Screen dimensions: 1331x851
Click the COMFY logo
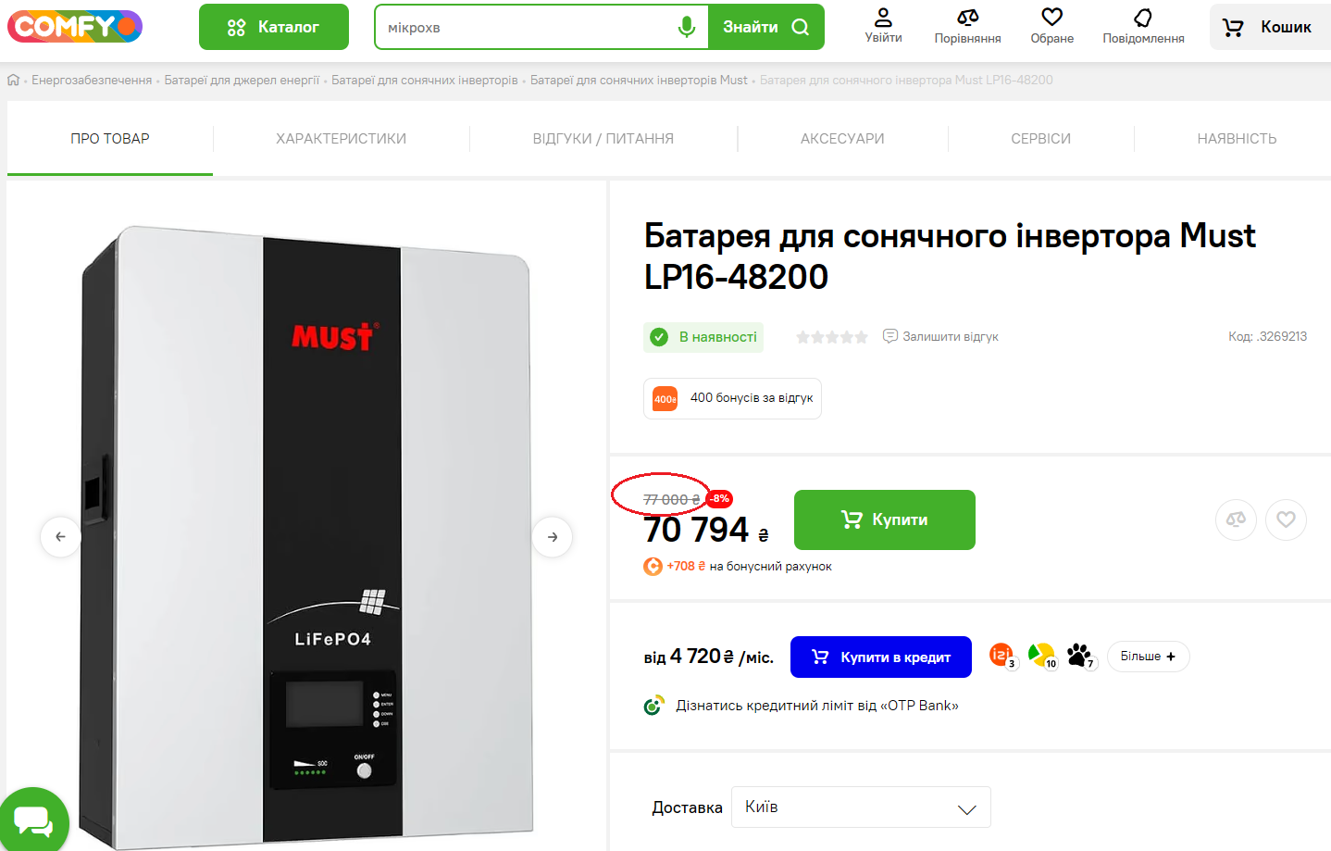(x=75, y=27)
